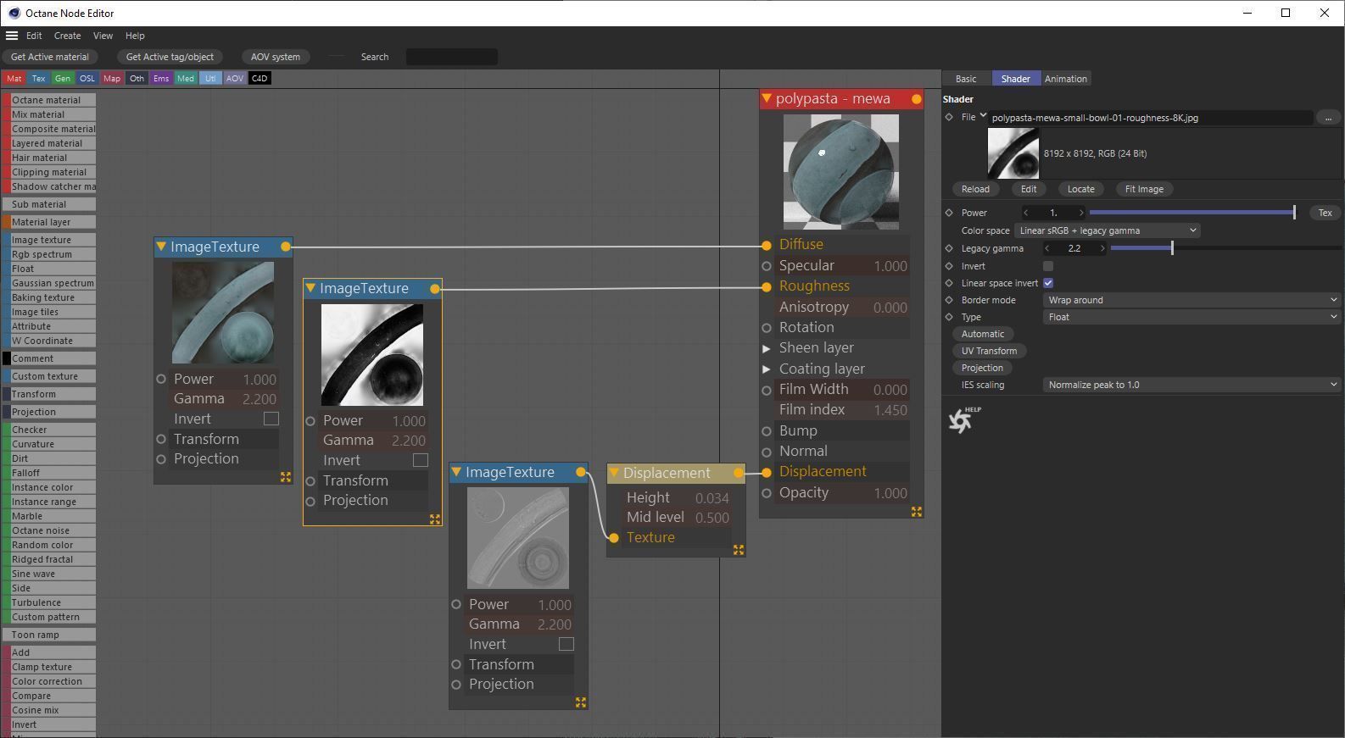
Task: Click the keyframe diamond next to Border mode
Action: [x=949, y=300]
